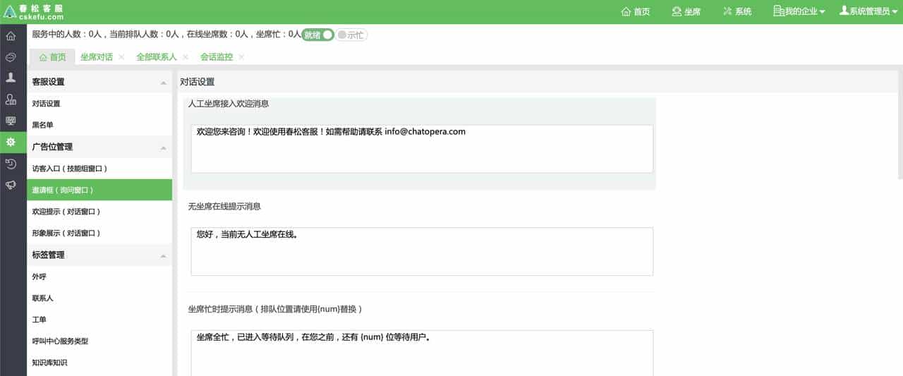Open the monitor screen icon in sidebar
903x376 pixels.
coord(11,121)
